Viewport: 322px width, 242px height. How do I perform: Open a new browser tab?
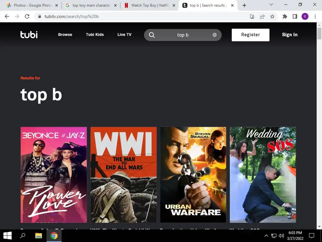pyautogui.click(x=244, y=6)
